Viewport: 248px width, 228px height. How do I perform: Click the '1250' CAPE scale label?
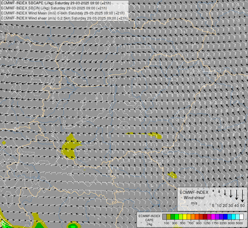207,223
